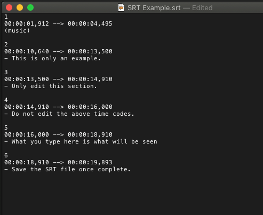Click subtitle index number 3
This screenshot has height=215, width=263.
pos(6,72)
